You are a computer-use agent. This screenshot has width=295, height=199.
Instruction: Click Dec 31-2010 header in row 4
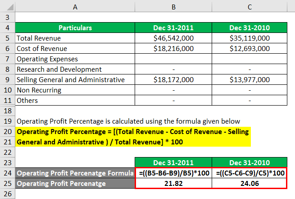coord(250,28)
